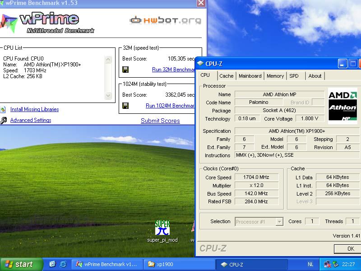Launch Internet Explorer from quick launch

63,264
